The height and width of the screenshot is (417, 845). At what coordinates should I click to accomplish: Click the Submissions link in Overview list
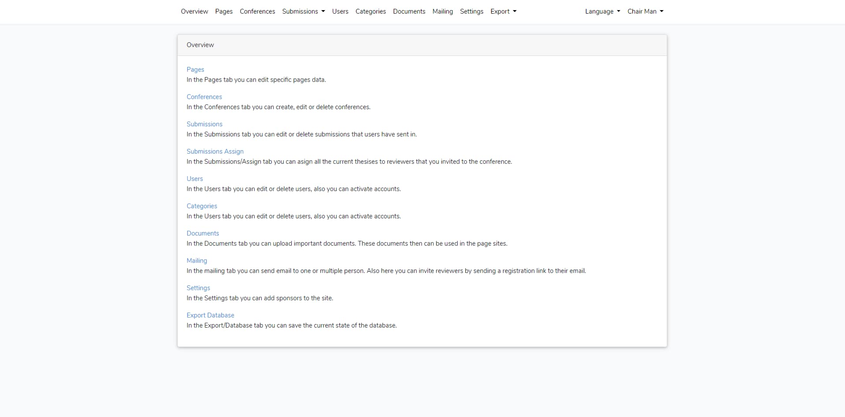click(204, 124)
